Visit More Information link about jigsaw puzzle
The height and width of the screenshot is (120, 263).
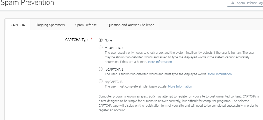(x=180, y=86)
